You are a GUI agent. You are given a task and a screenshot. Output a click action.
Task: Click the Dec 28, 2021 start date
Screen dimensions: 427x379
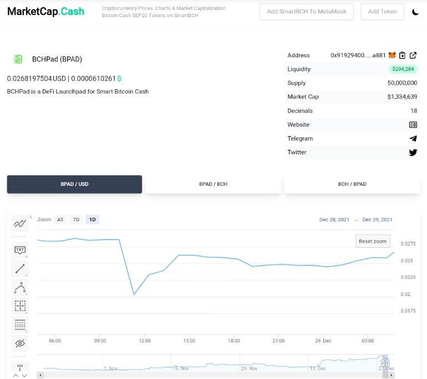[x=334, y=220]
